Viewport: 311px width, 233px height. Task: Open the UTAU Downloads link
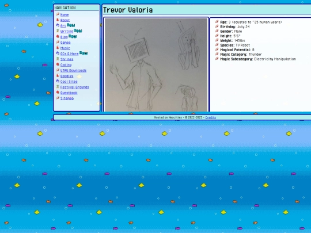(73, 71)
